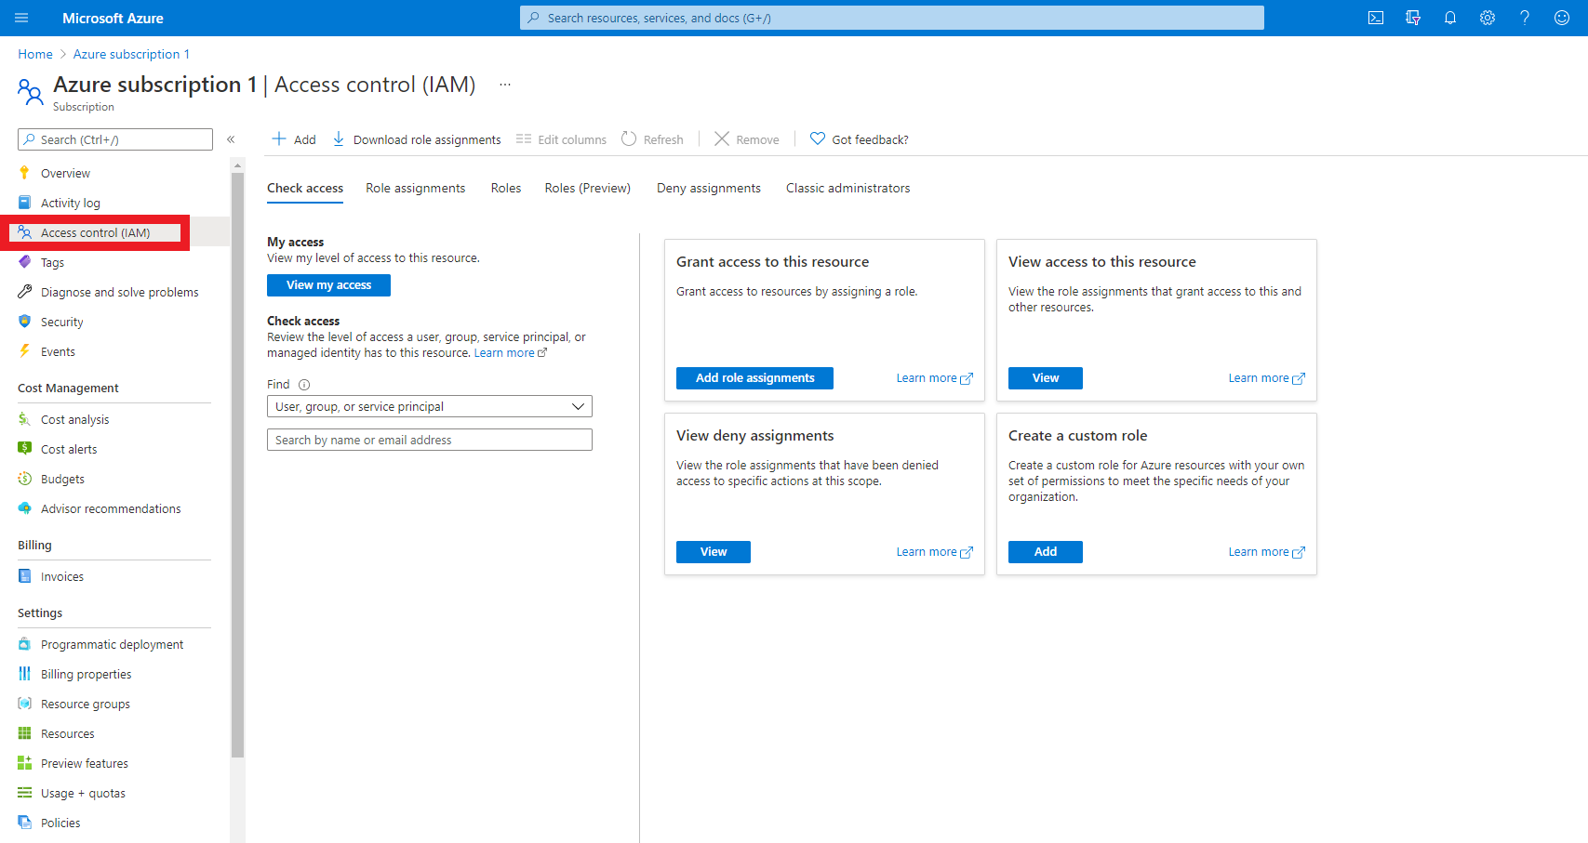
Task: Refresh the access control page
Action: (x=652, y=139)
